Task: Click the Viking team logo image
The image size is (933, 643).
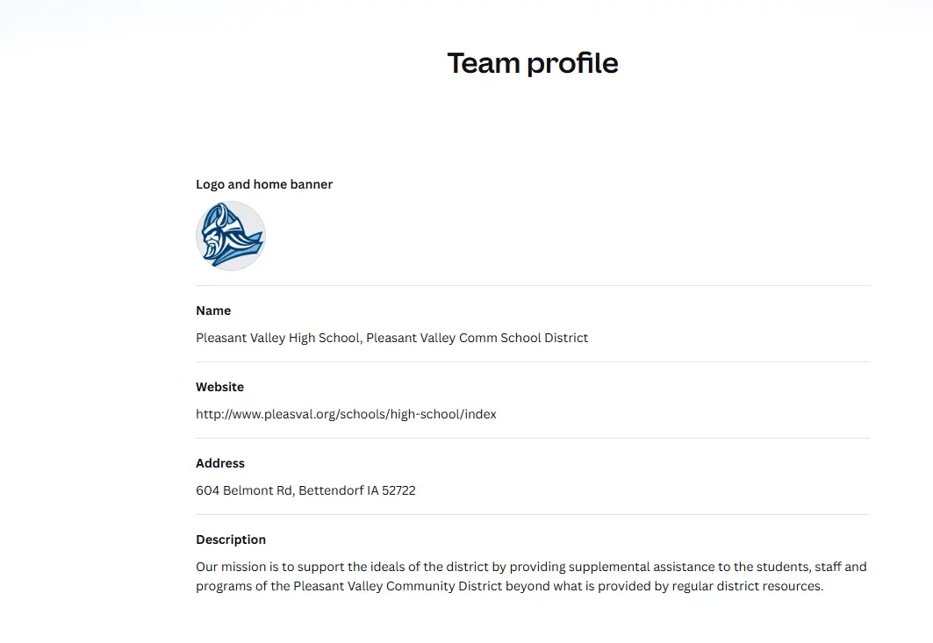Action: click(x=231, y=236)
